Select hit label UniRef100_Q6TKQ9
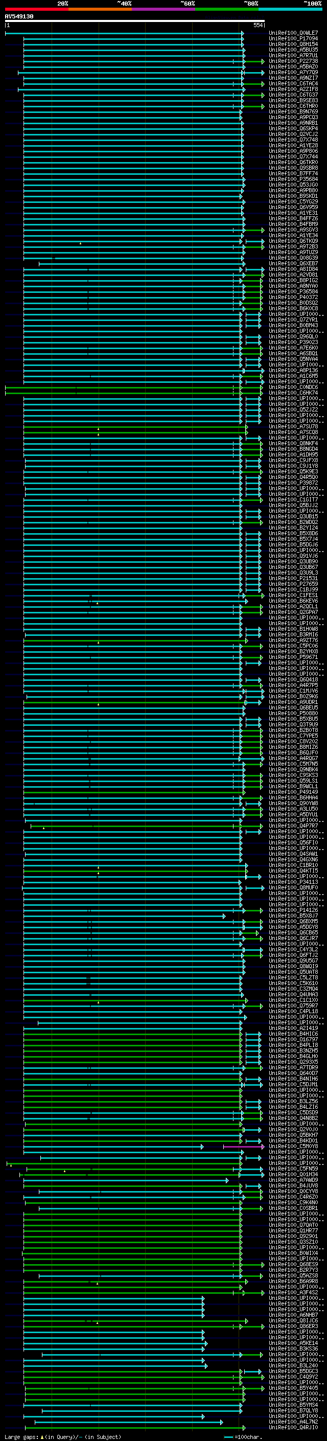 tap(293, 241)
